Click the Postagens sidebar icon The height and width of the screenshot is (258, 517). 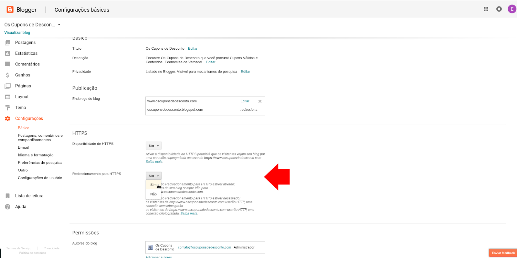[x=8, y=43]
